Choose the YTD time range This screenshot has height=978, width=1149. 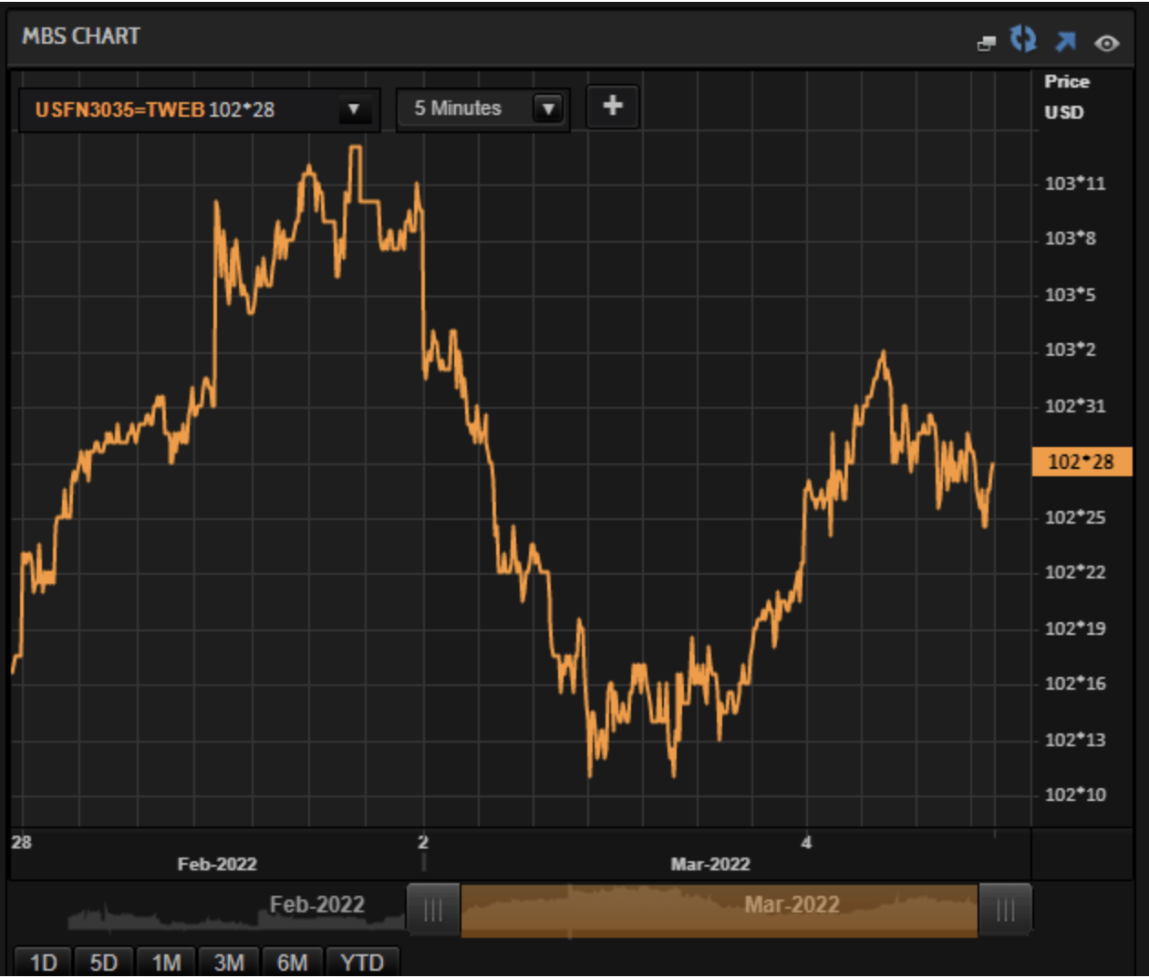pos(362,962)
